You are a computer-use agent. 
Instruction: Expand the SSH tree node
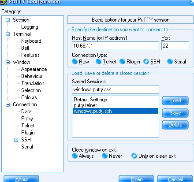(16, 140)
